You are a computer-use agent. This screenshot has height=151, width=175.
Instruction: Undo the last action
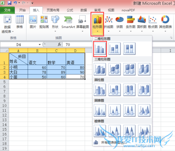coord(15,3)
